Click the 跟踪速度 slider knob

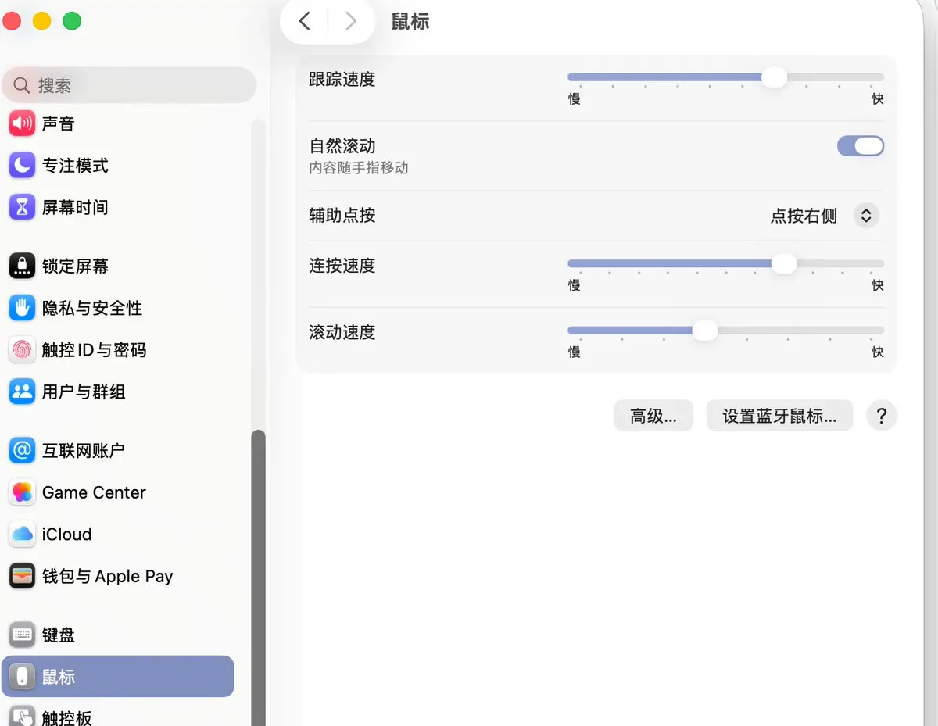(774, 77)
